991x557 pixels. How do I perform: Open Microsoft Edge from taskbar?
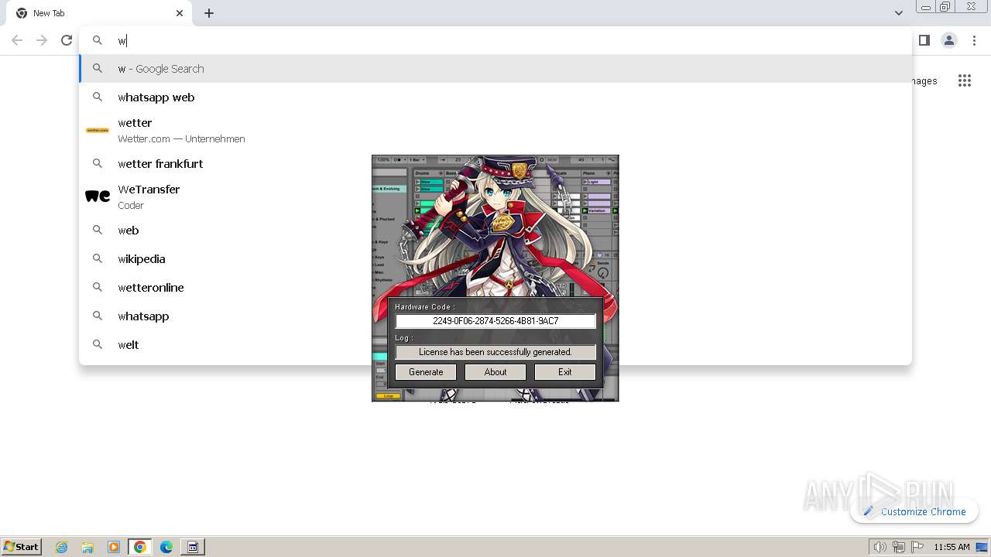tap(166, 547)
